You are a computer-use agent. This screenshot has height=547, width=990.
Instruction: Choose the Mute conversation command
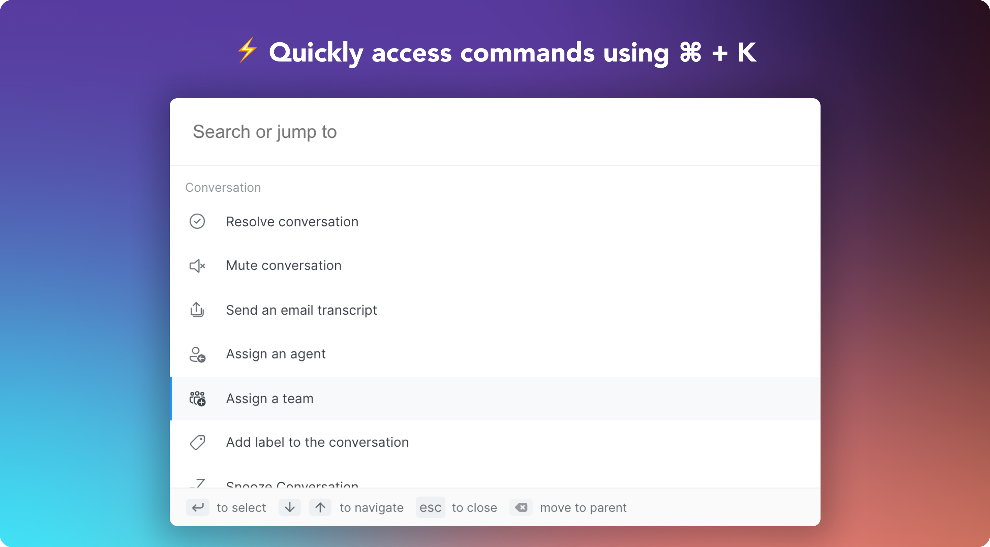tap(495, 266)
